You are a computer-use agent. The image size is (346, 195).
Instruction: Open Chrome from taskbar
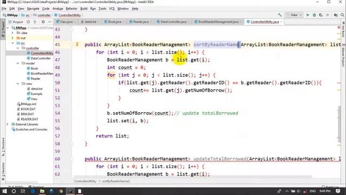pyautogui.click(x=61, y=191)
